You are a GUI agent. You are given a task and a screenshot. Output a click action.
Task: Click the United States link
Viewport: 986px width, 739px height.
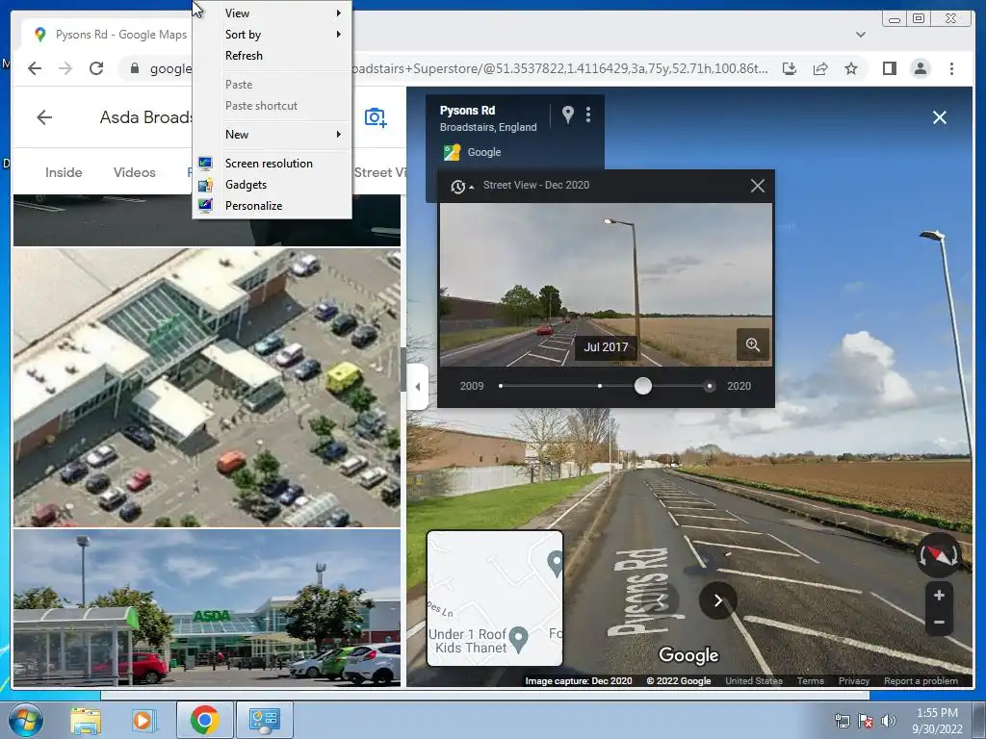point(753,680)
